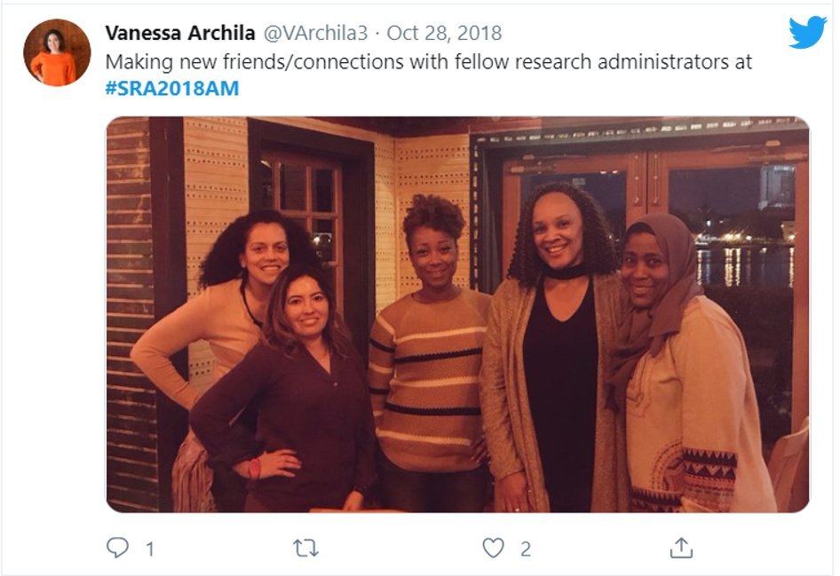This screenshot has height=576, width=840.
Task: Click the reply count number 1
Action: [x=150, y=548]
